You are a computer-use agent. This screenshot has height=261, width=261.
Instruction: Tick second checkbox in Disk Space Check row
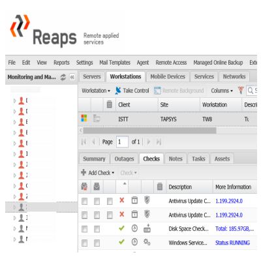pos(97,229)
